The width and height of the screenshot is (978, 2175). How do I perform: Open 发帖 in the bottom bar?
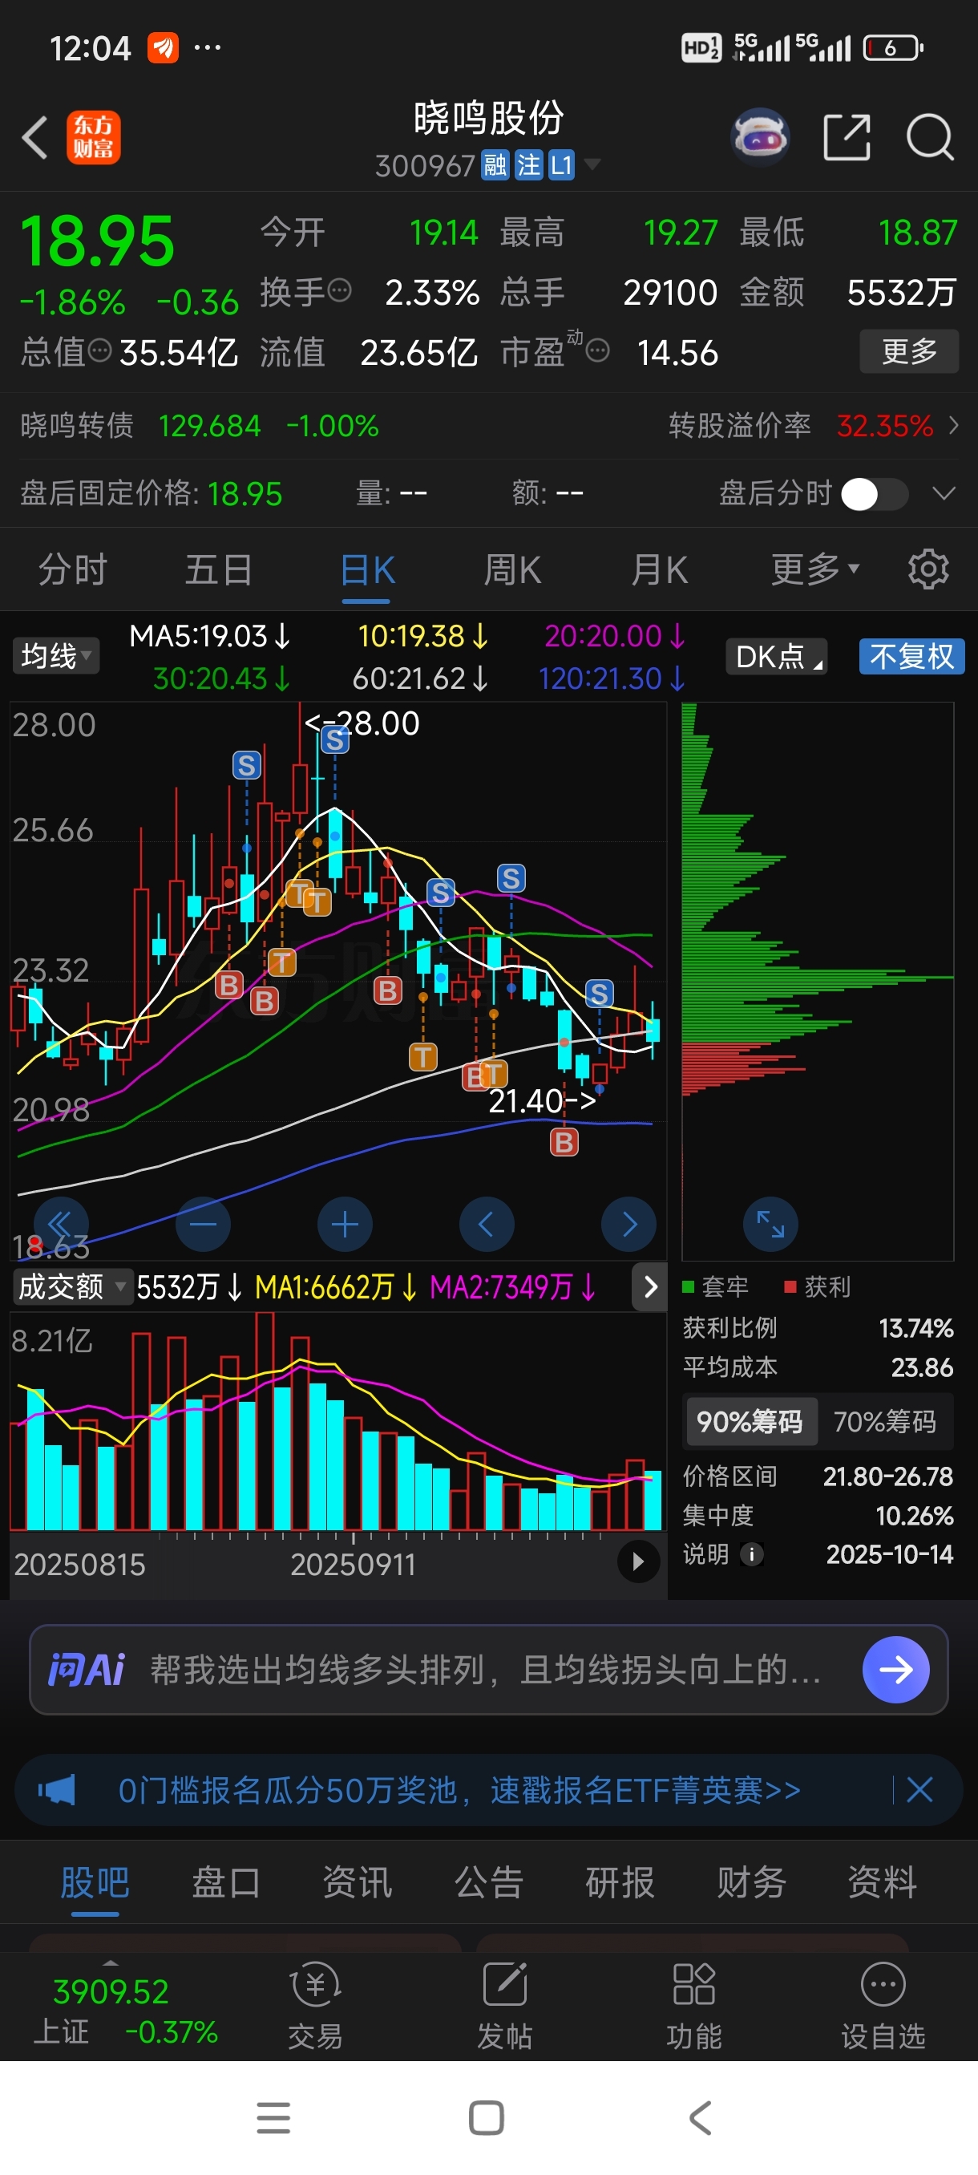click(504, 2007)
